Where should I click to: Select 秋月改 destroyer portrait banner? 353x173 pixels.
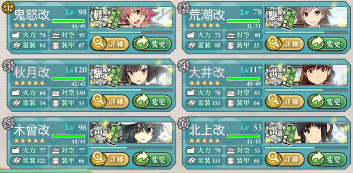pos(131,75)
